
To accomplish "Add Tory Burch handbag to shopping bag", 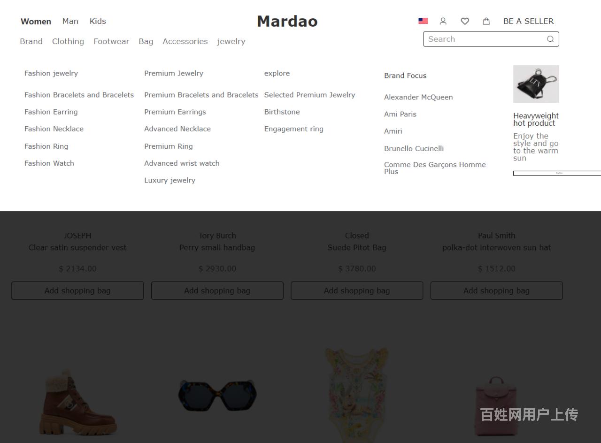I will (217, 290).
